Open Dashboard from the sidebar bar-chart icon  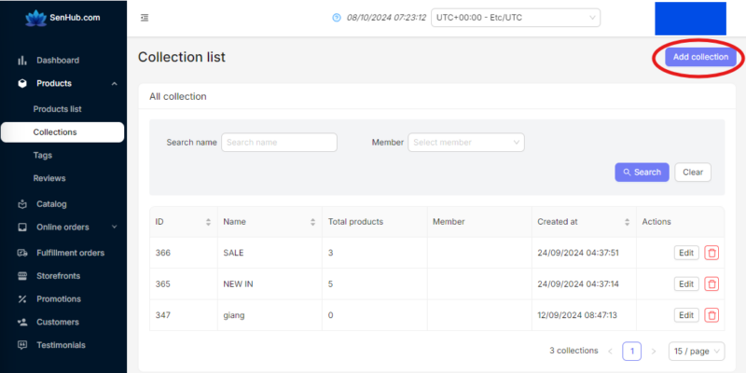(21, 61)
